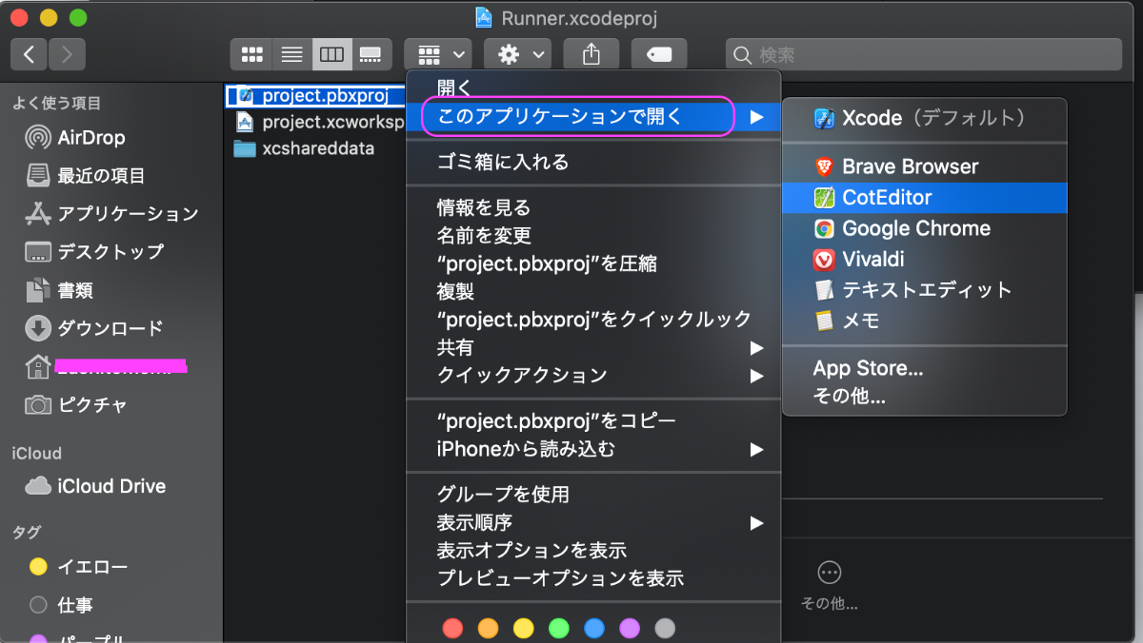Select the project.xcworkspace file

tap(319, 122)
